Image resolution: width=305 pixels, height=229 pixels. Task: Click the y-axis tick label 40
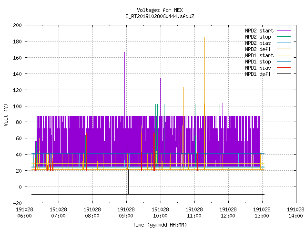[x=19, y=155]
